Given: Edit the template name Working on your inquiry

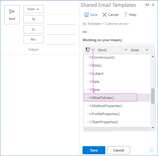Looking at the screenshot, I should pyautogui.click(x=119, y=40).
